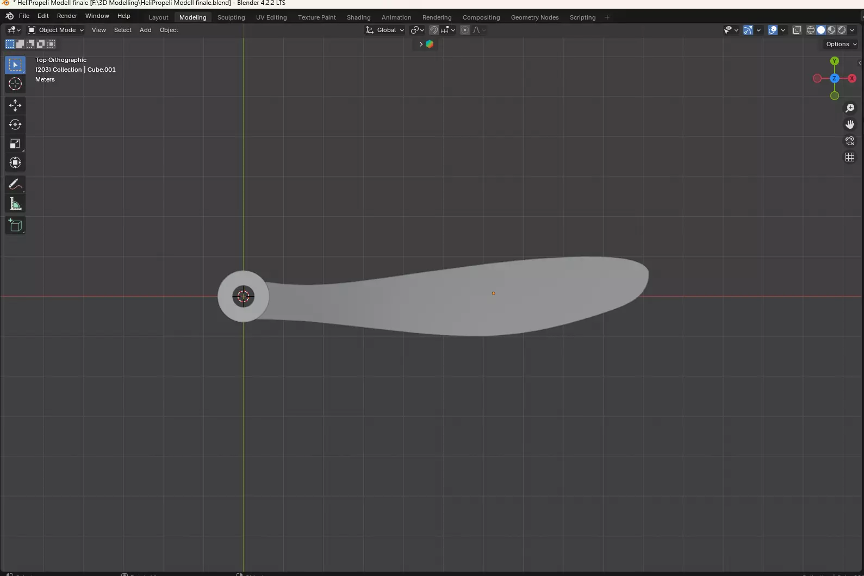The width and height of the screenshot is (864, 576).
Task: Switch to Material Preview shading
Action: pos(831,30)
